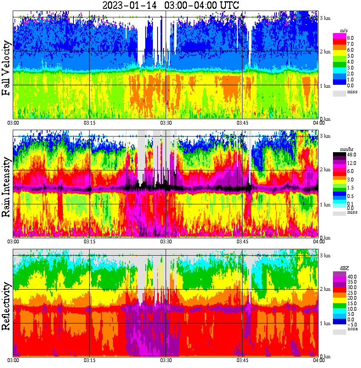361x368 pixels.
Task: Select the 03:15 tick under Fall Velocity panel
Action: 90,123
